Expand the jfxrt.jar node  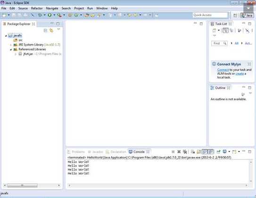click(16, 54)
